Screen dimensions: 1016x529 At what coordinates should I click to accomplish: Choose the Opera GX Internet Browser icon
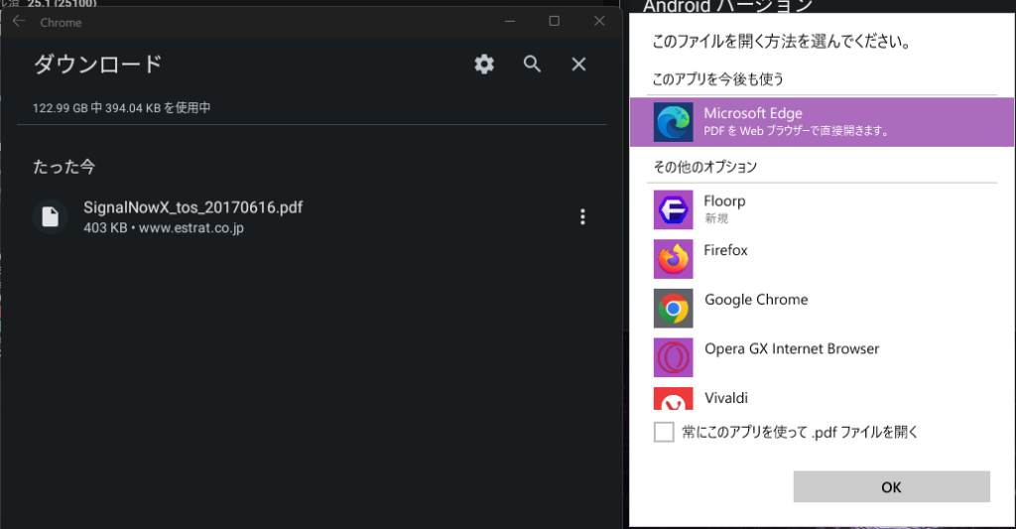[674, 357]
